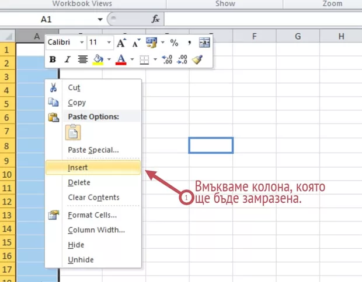This screenshot has height=282, width=362.
Task: Apply Accounting number format icon
Action: coord(151,43)
